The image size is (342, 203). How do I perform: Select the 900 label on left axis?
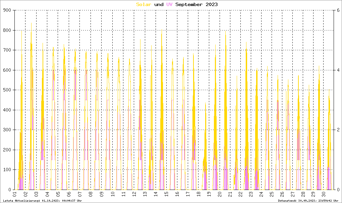click(7, 10)
